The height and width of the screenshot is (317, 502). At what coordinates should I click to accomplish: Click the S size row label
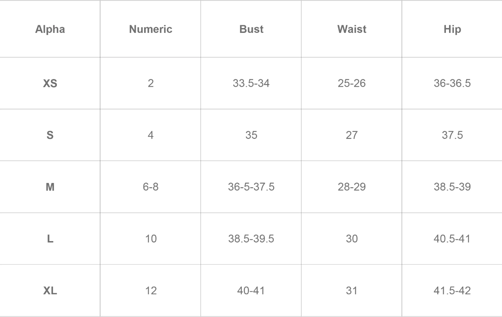(50, 135)
